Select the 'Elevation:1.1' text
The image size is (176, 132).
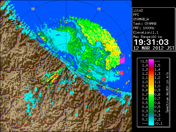pos(146,32)
